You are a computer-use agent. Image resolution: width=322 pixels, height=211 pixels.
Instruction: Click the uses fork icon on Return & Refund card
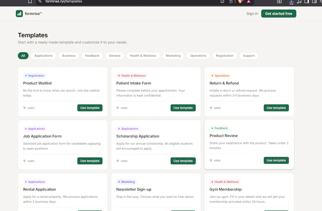click(x=211, y=108)
